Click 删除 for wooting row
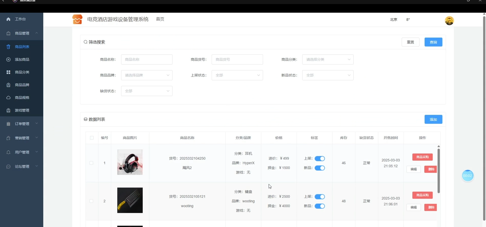This screenshot has height=227, width=486. [x=431, y=207]
